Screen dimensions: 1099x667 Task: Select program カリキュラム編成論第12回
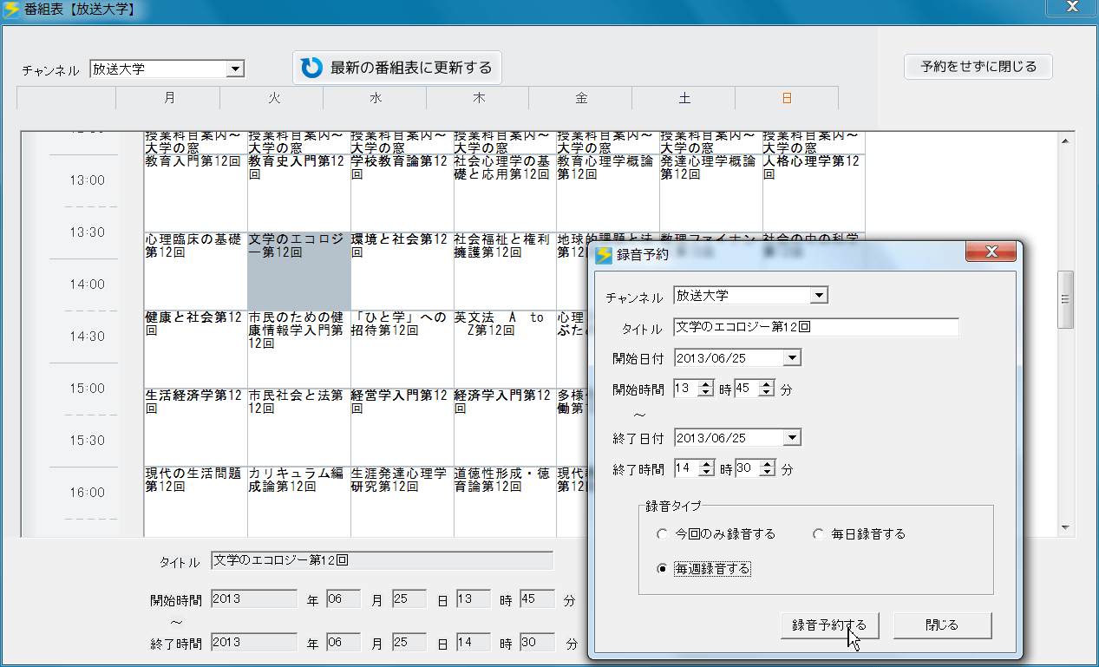[x=299, y=501]
